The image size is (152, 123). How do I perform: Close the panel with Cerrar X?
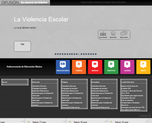coord(145,116)
